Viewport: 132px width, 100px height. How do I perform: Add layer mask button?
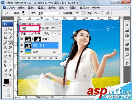(x=34, y=58)
